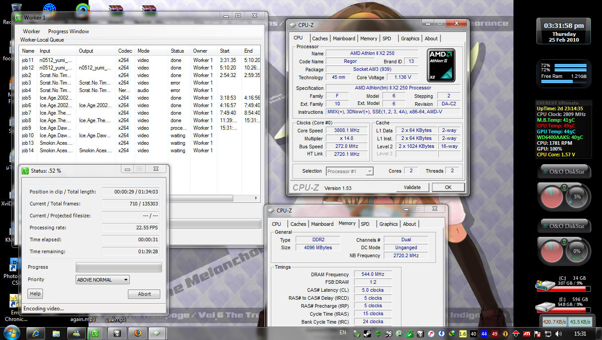602x340 pixels.
Task: Select job14 row in the worker queue
Action: click(x=140, y=151)
